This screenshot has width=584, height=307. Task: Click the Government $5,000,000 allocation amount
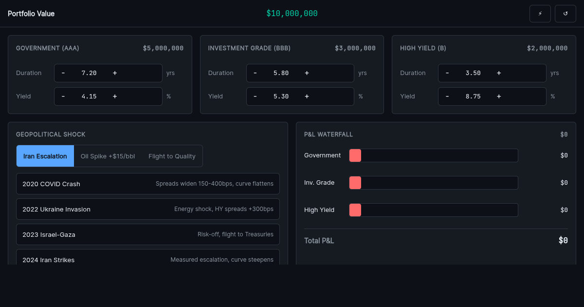(163, 48)
